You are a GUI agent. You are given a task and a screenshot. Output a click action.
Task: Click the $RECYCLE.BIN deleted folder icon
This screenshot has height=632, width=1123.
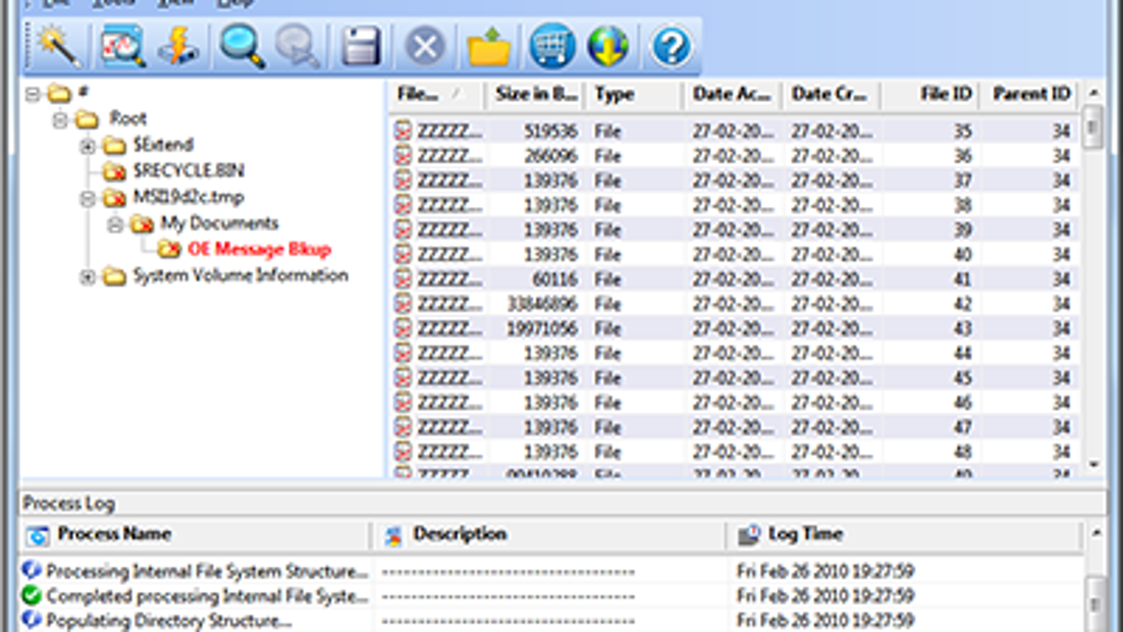(114, 171)
